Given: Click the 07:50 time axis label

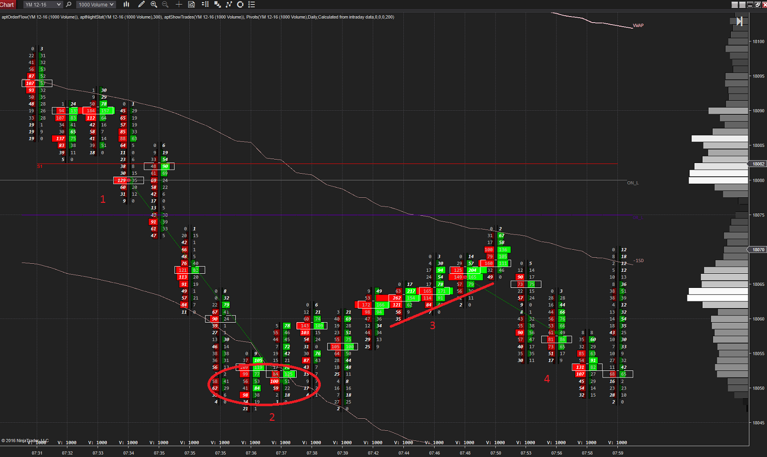Looking at the screenshot, I should [496, 453].
